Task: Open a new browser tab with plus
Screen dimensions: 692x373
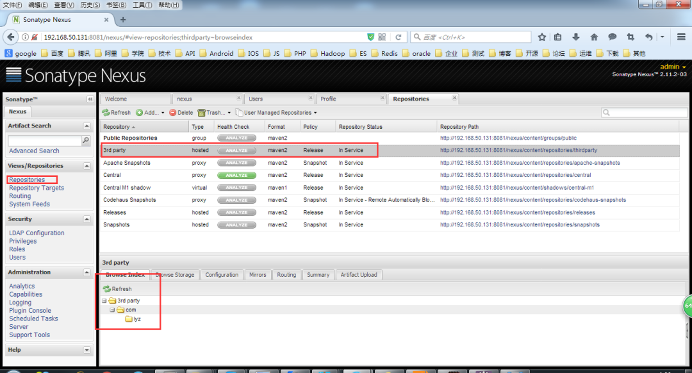Action: click(123, 20)
